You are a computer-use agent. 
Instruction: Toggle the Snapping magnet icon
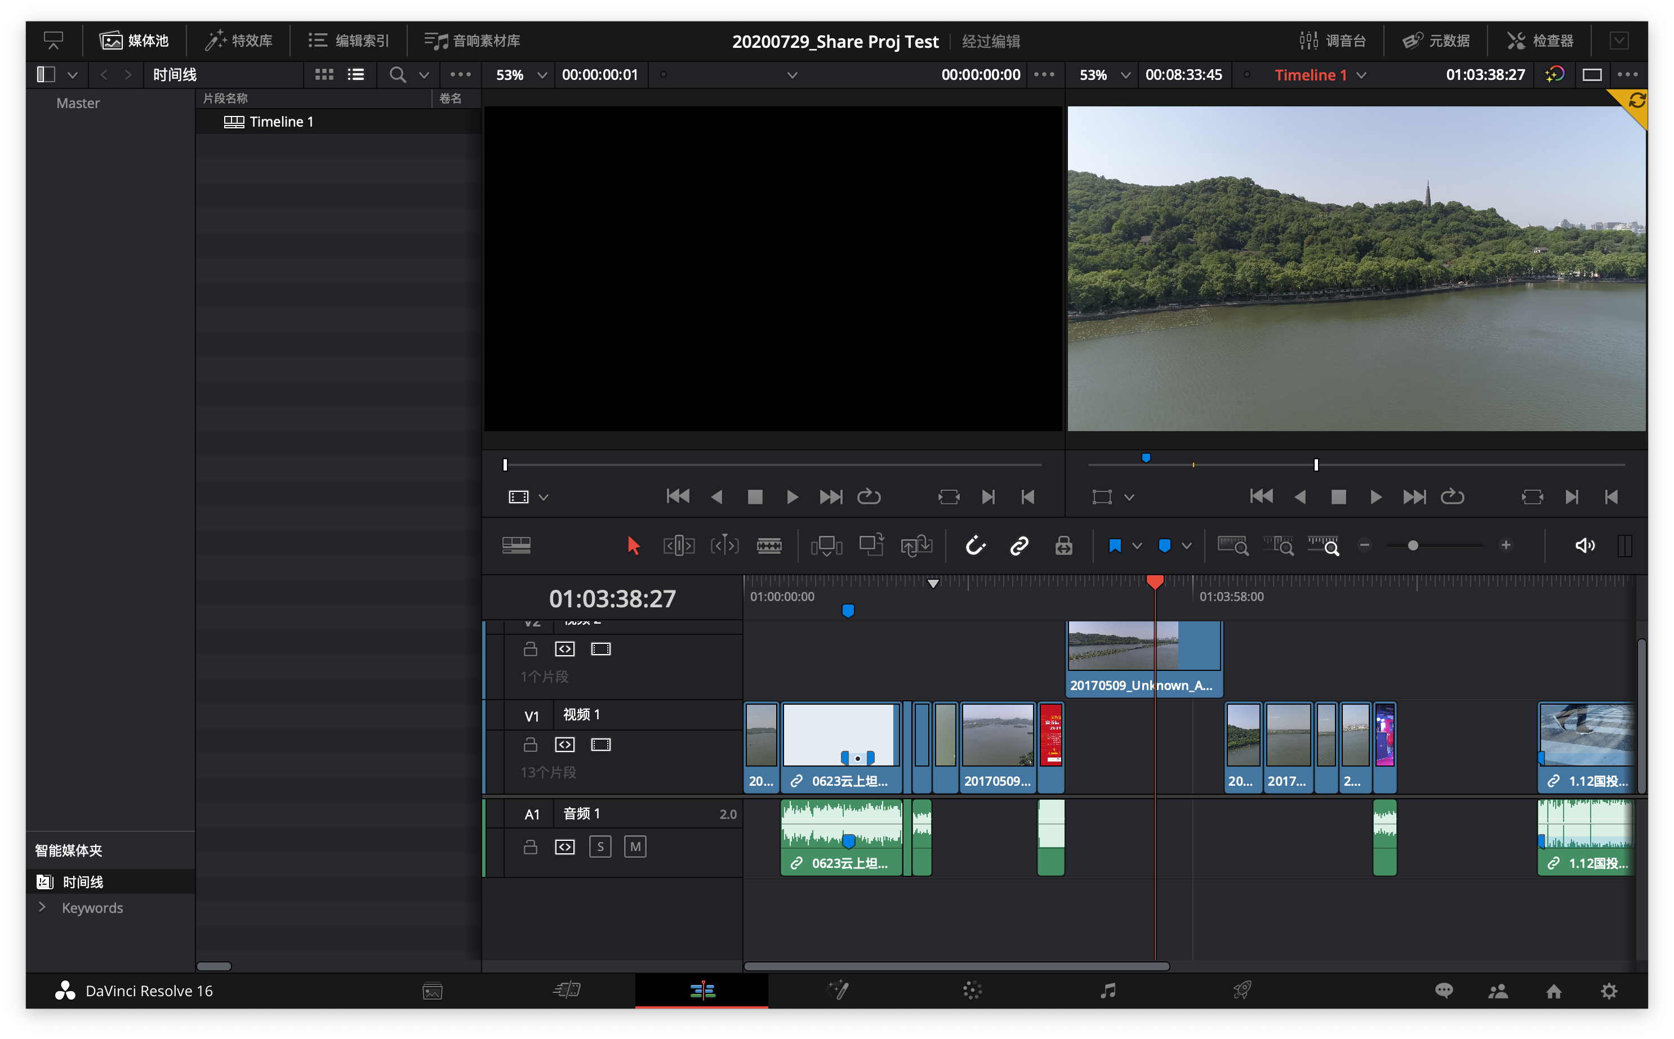pyautogui.click(x=975, y=545)
